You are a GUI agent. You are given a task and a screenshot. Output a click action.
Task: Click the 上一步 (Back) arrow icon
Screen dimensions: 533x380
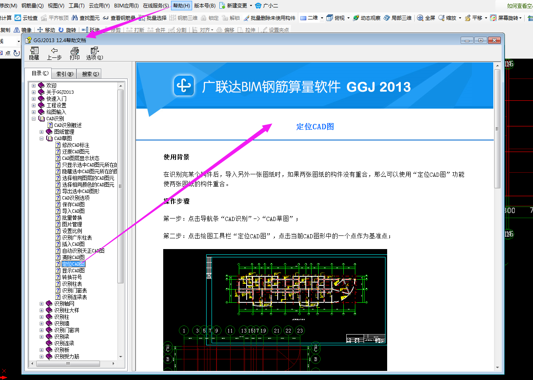[54, 51]
